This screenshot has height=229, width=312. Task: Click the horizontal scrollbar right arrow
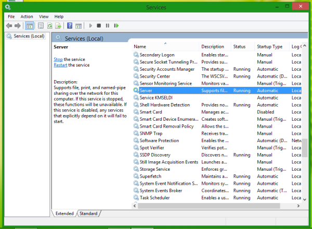(x=298, y=206)
